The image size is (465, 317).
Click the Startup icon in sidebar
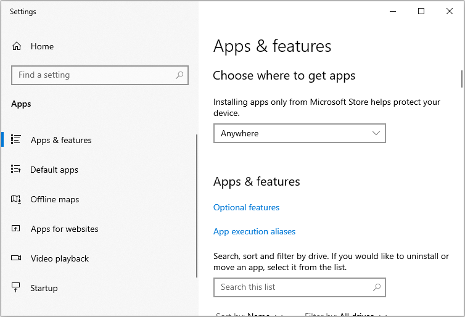click(x=17, y=288)
